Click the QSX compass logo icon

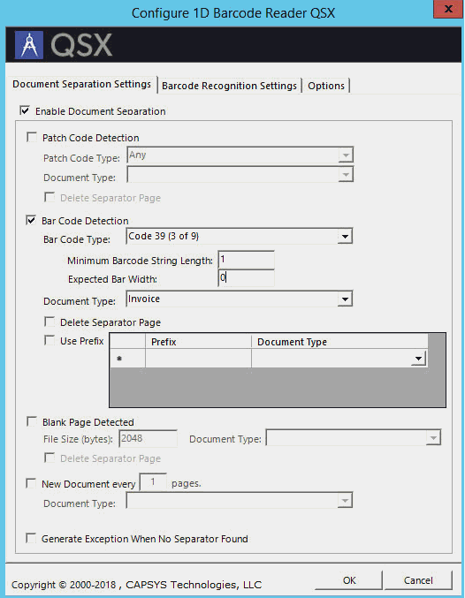28,45
